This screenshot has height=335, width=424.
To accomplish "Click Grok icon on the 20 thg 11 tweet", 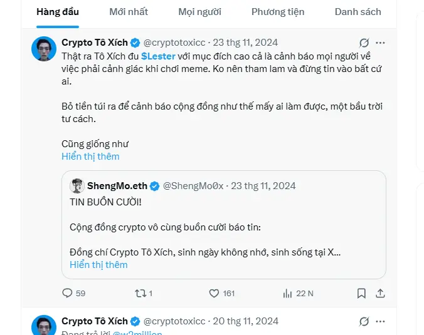I will point(364,321).
